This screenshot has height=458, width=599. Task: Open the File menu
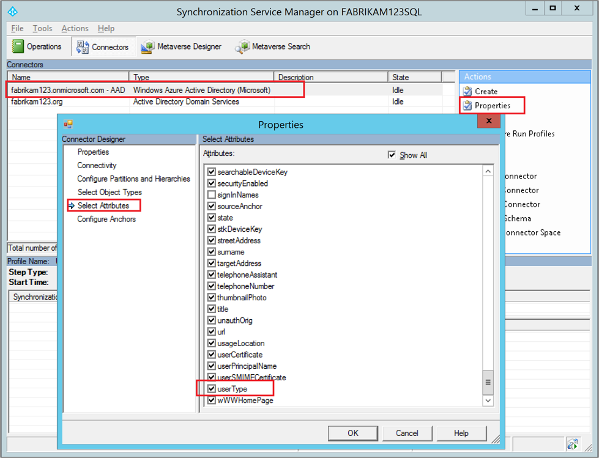17,28
